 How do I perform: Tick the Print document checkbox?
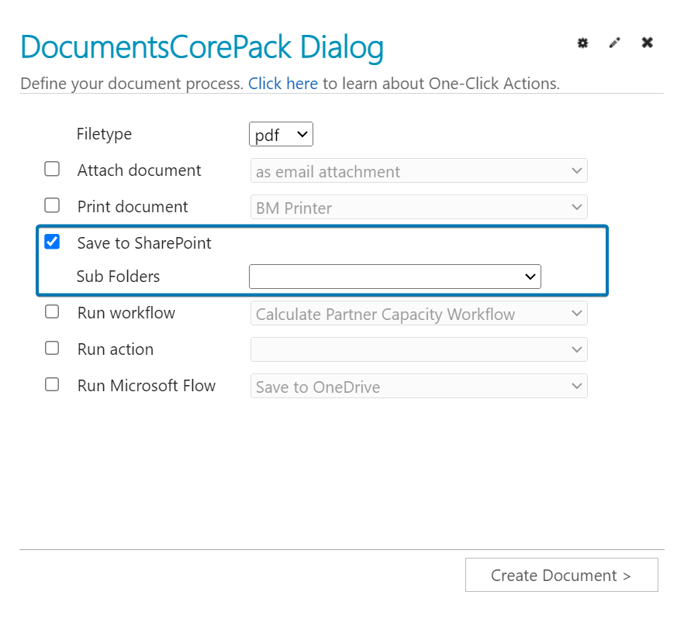[52, 205]
